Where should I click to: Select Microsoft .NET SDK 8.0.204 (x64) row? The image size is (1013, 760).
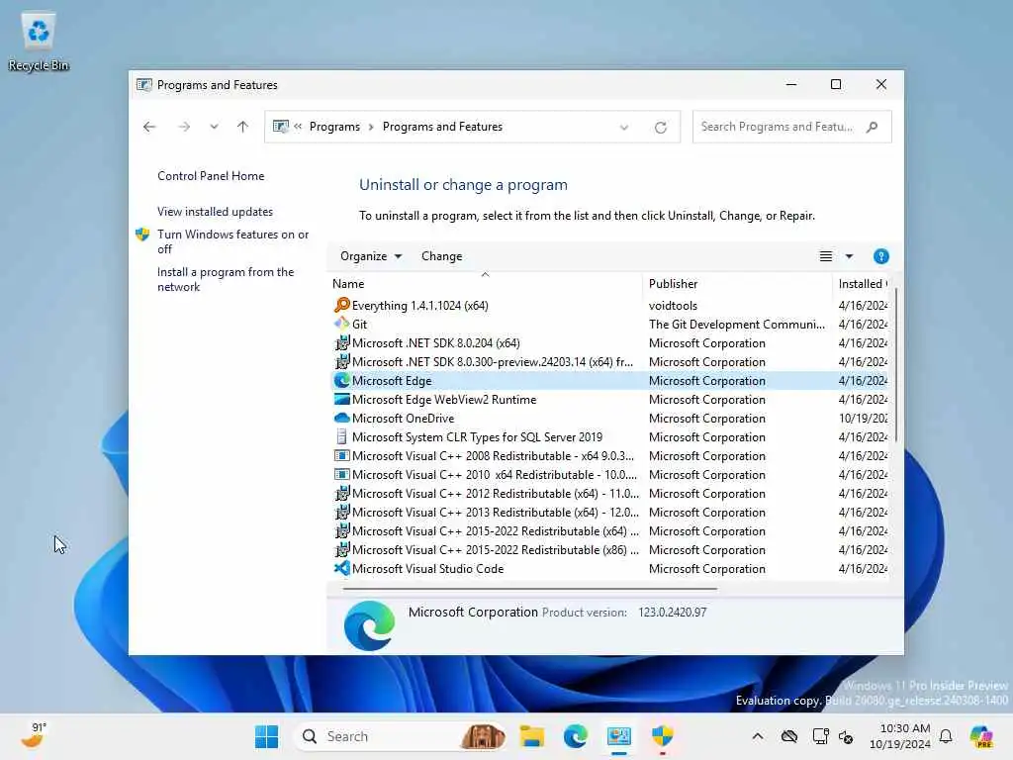pyautogui.click(x=609, y=343)
